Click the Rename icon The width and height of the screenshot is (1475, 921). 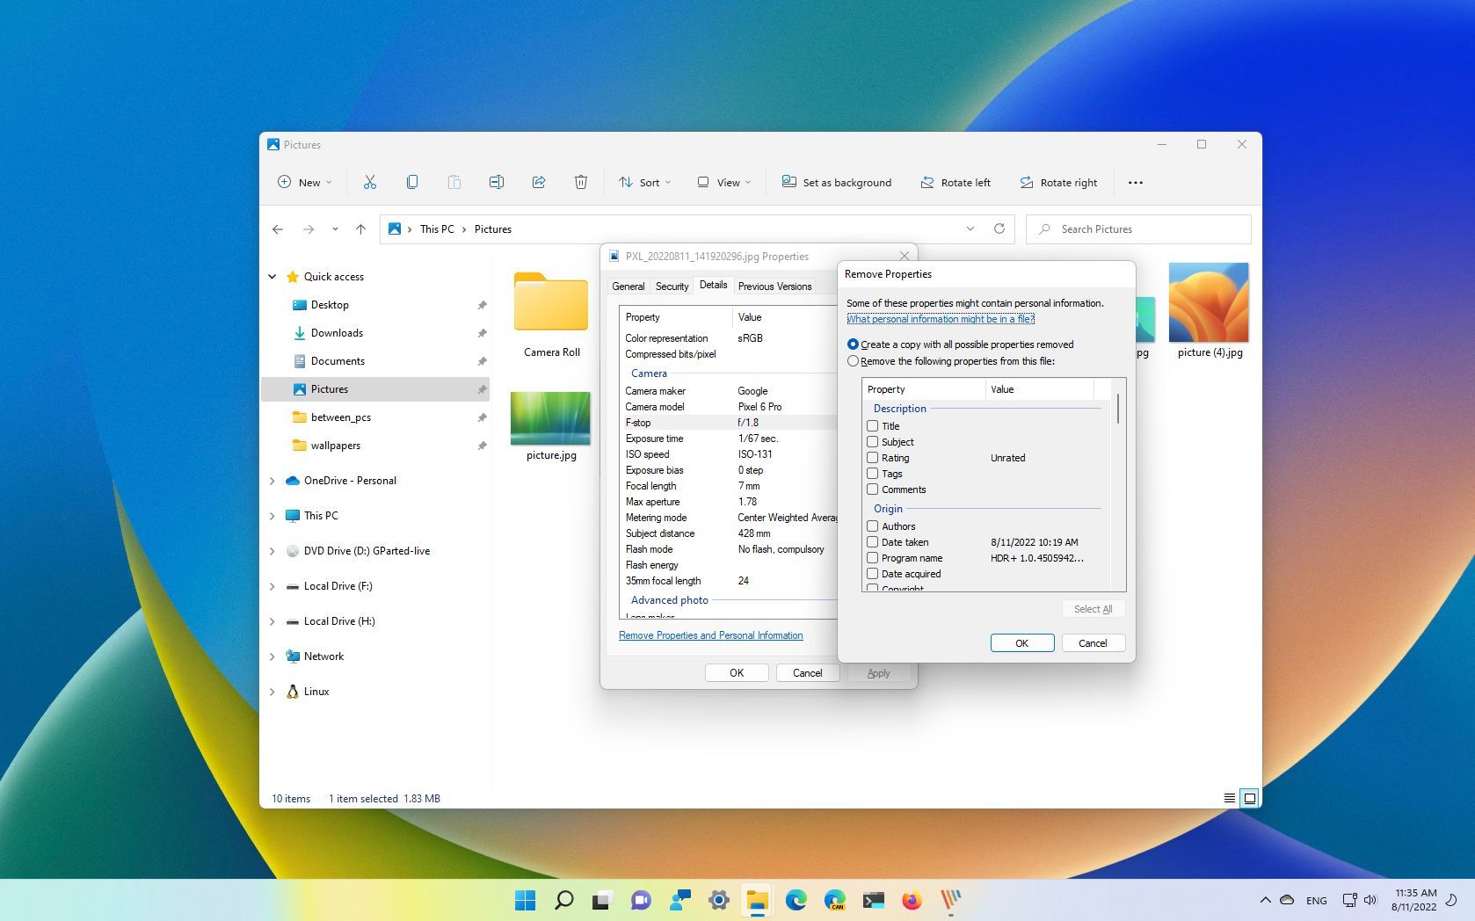496,182
